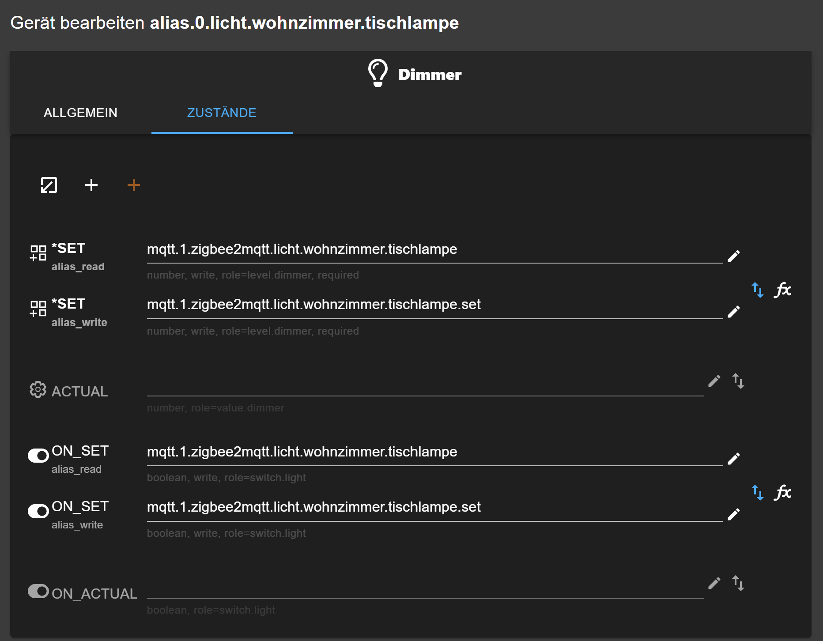Open fx conversion function for SET
823x641 pixels.
[783, 290]
